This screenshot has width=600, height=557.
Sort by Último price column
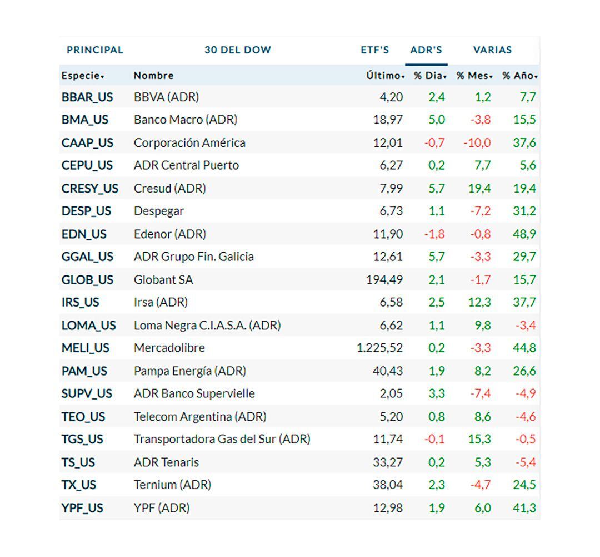[x=385, y=76]
